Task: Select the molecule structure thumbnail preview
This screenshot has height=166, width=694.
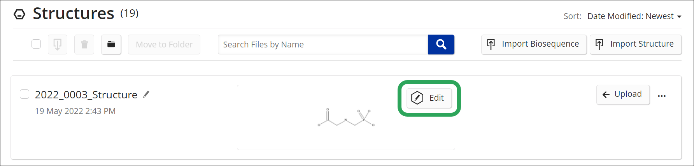Action: [x=346, y=117]
